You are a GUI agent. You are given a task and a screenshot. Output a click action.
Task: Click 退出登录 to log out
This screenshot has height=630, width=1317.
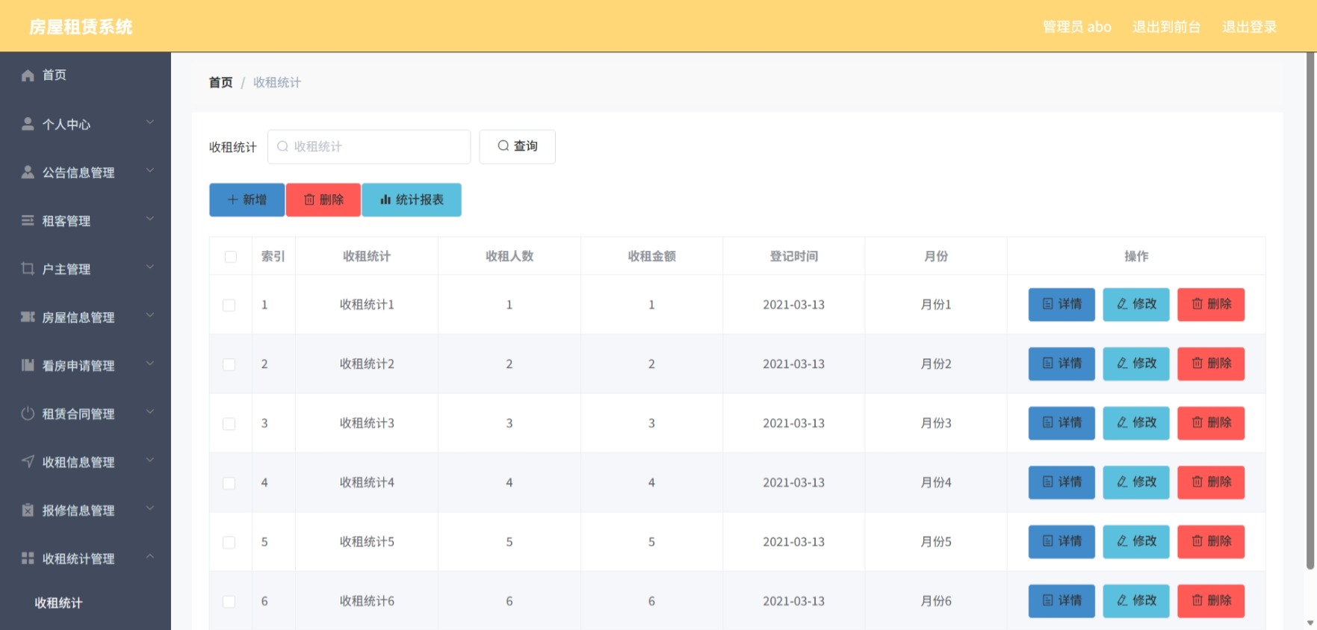click(x=1249, y=27)
